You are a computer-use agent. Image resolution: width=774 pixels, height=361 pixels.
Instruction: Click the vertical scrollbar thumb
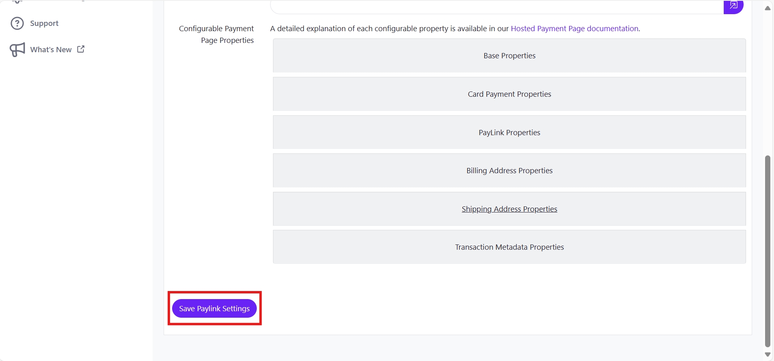pos(767,251)
